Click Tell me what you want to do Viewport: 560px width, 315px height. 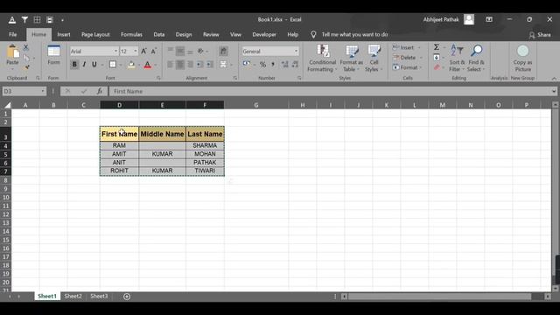(354, 35)
